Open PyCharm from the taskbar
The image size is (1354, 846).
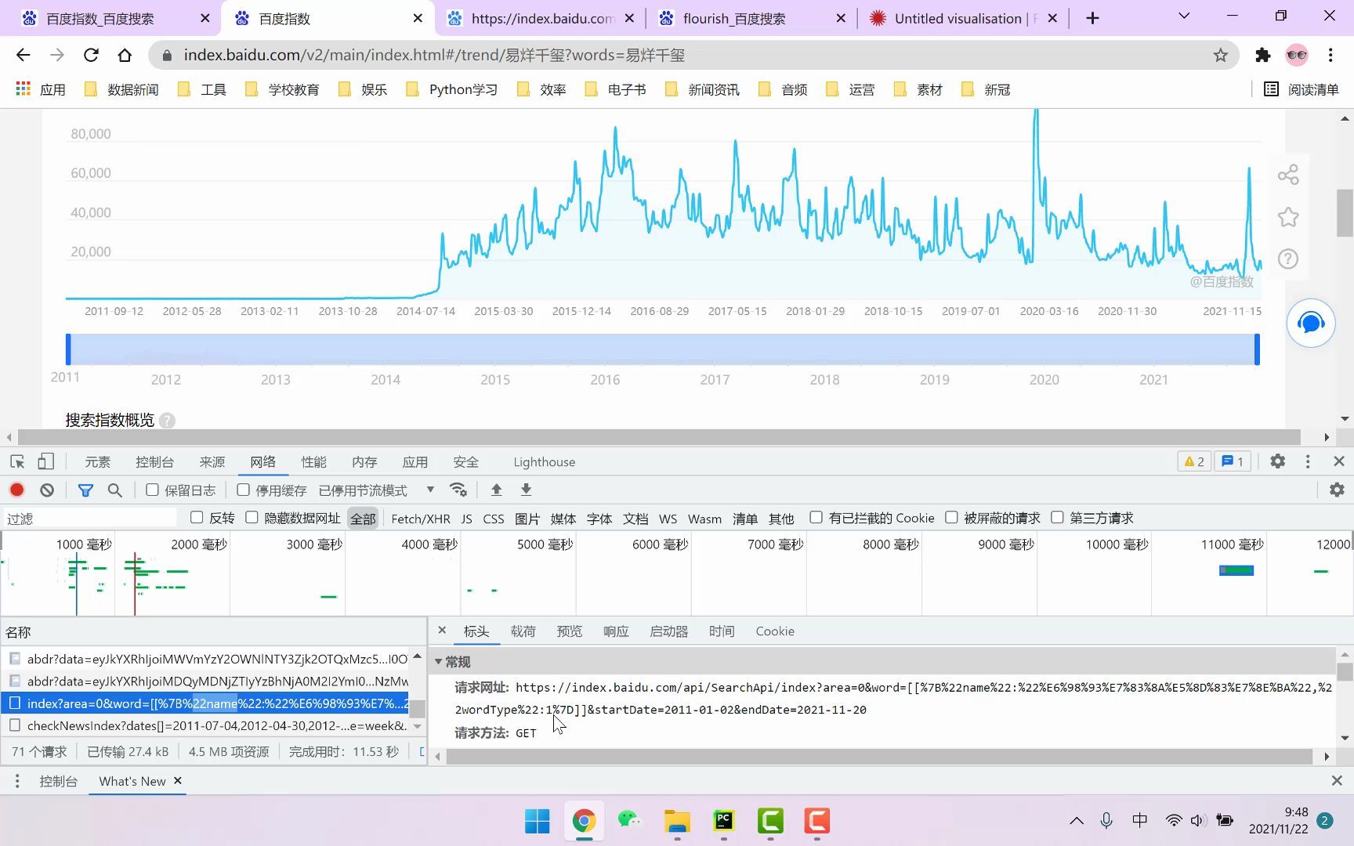coord(723,821)
